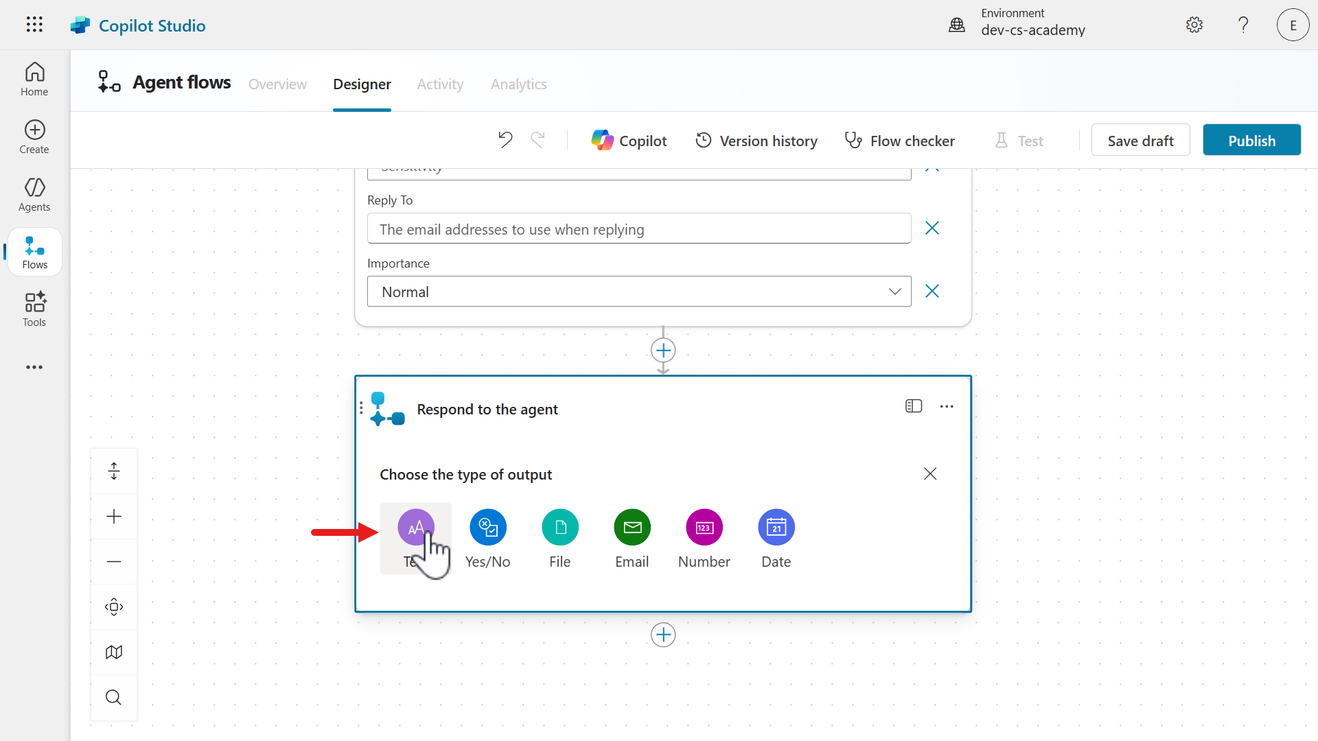This screenshot has height=741, width=1318.
Task: Switch to the Overview tab
Action: click(277, 84)
